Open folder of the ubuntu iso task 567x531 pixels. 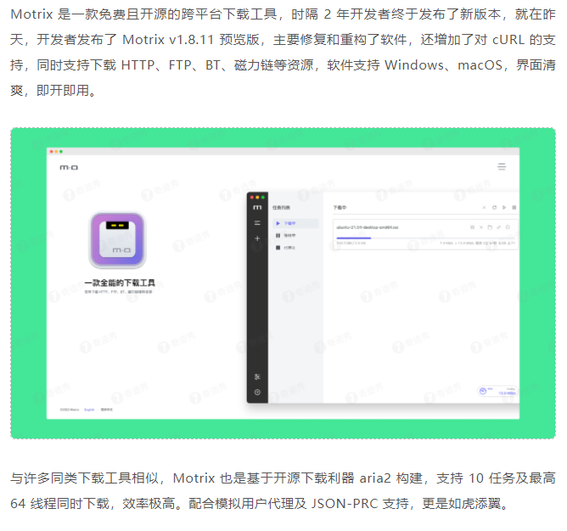pyautogui.click(x=490, y=227)
